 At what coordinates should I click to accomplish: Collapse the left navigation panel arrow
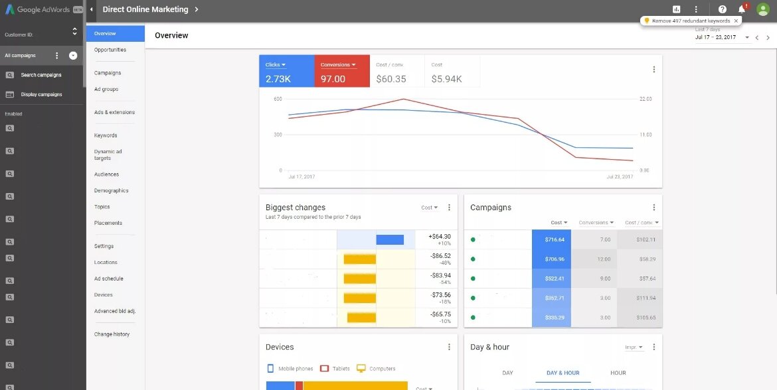pos(91,9)
